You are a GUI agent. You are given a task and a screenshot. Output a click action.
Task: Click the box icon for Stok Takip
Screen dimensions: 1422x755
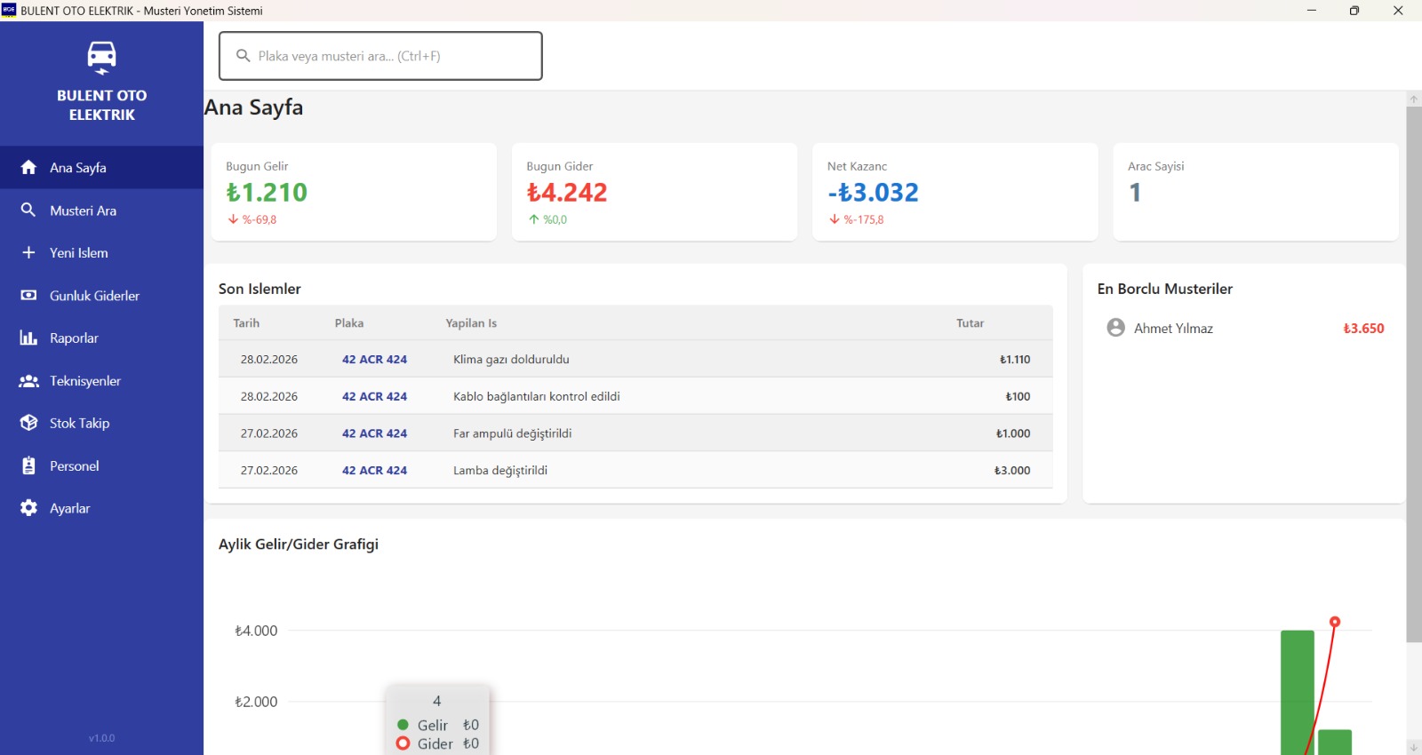coord(28,424)
